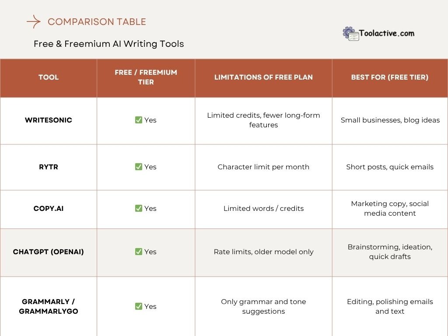Click the green checkmark in Grammarly row
This screenshot has height=336, width=448.
coord(139,306)
